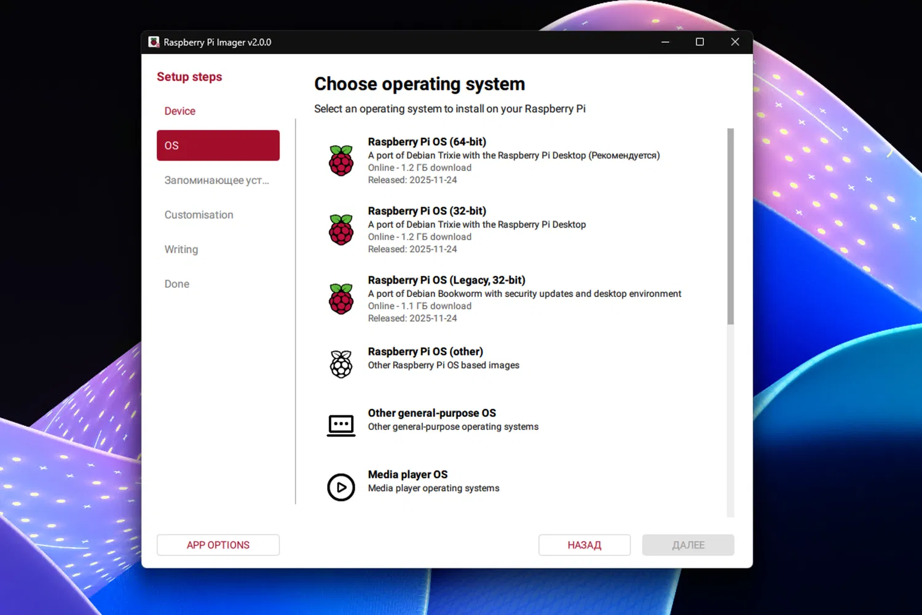Click the "Choose operating system" heading

click(420, 84)
